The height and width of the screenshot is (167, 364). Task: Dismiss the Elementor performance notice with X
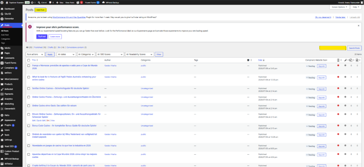[358, 26]
